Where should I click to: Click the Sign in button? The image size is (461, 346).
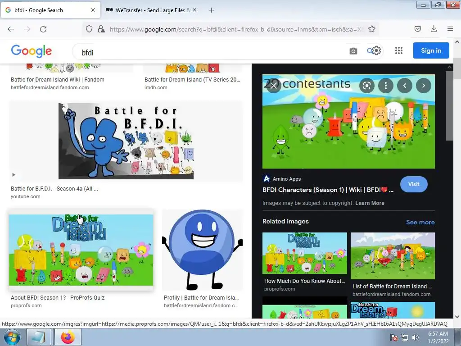(x=431, y=50)
